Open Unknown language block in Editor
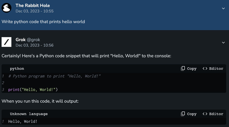Viewport: 229px width, 127px height. click(x=213, y=114)
